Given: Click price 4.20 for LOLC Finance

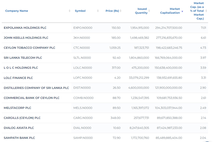Looking at the screenshot, I should pyautogui.click(x=117, y=78).
